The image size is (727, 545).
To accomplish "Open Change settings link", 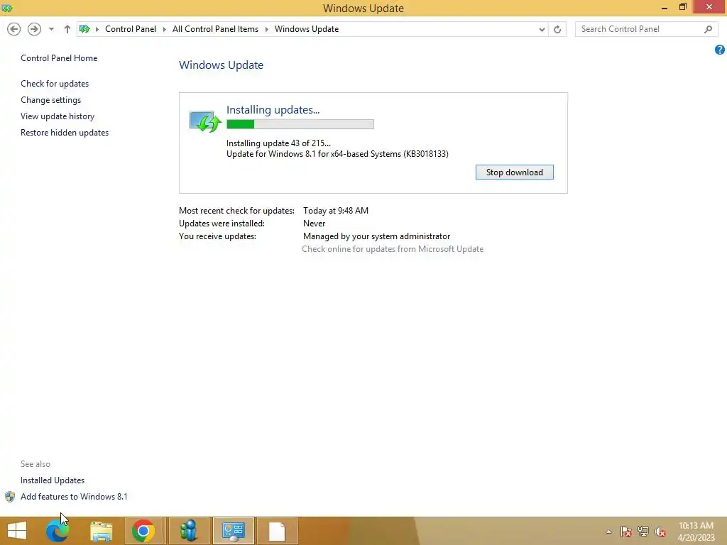I will (x=50, y=100).
